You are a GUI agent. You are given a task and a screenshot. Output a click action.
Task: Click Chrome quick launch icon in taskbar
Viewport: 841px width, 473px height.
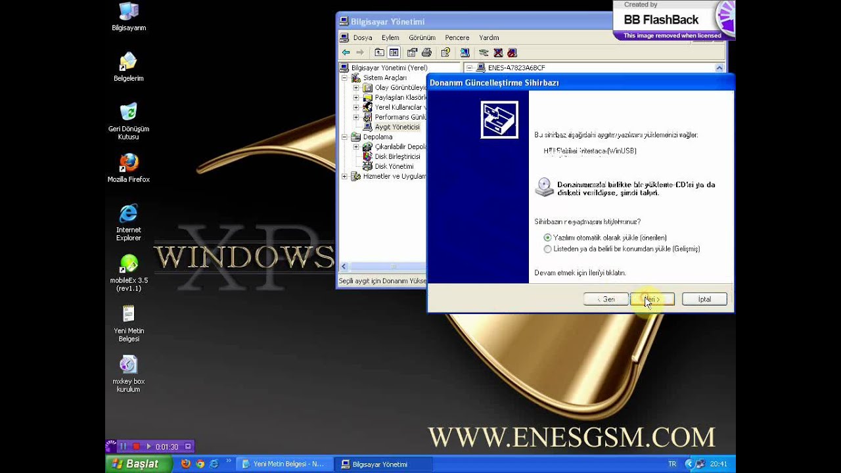click(200, 464)
